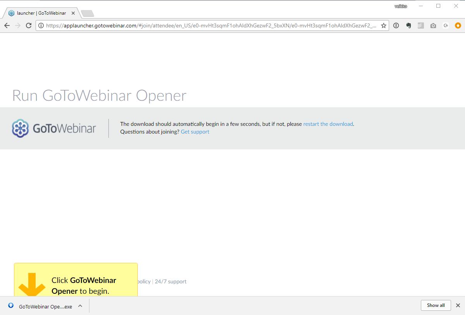This screenshot has height=315, width=465.
Task: Open the Get support link
Action: [195, 132]
